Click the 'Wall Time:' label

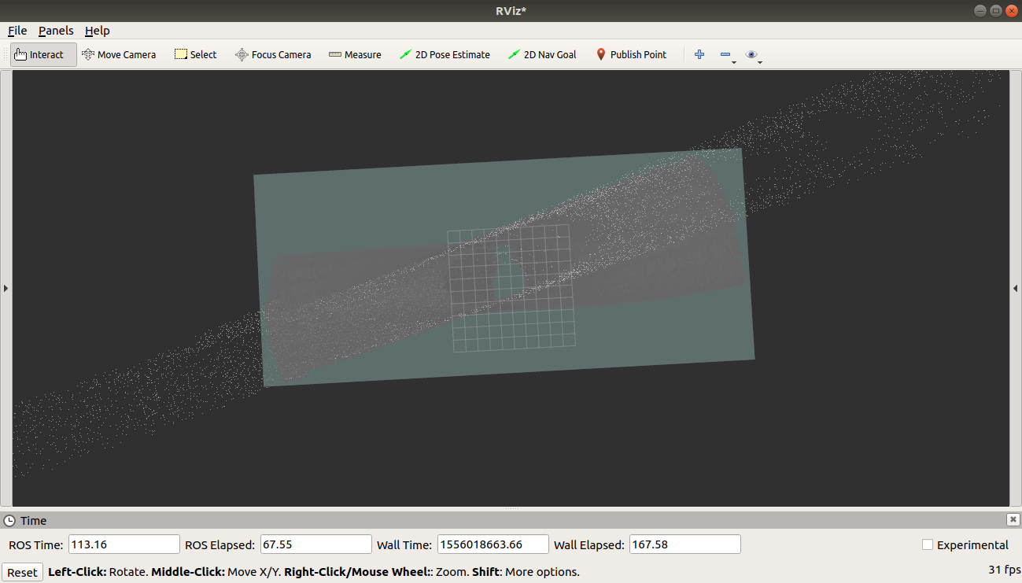404,544
